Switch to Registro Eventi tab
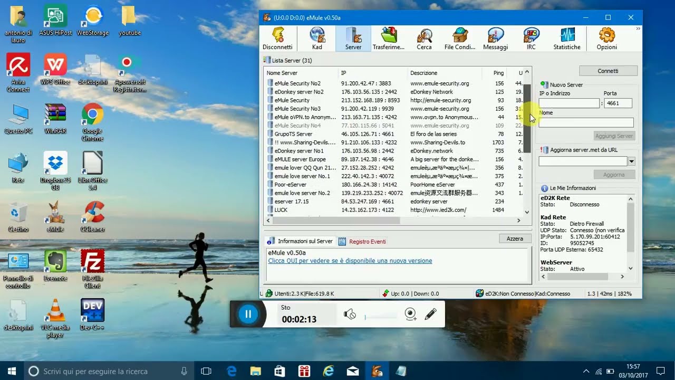Viewport: 675px width, 380px height. tap(362, 241)
